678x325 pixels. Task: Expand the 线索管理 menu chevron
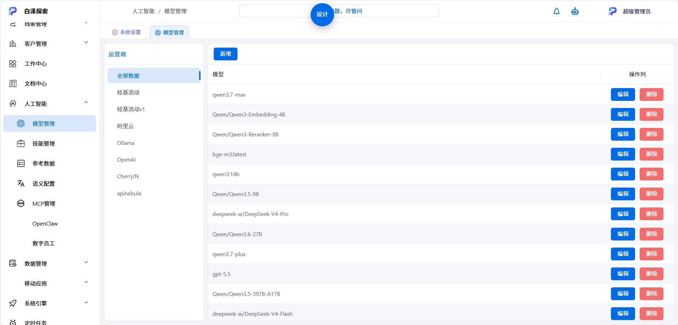pos(86,23)
